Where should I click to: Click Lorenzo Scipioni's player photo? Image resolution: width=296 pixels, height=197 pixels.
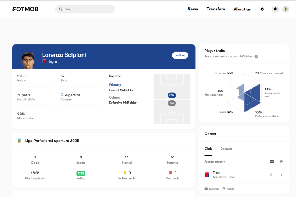[x=28, y=60]
